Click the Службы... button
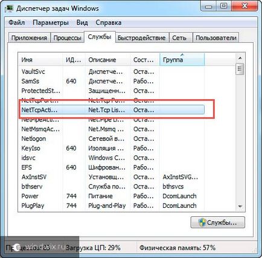 pyautogui.click(x=218, y=222)
